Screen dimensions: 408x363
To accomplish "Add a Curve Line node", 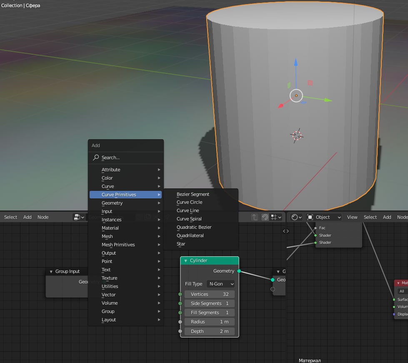I will coord(201,210).
